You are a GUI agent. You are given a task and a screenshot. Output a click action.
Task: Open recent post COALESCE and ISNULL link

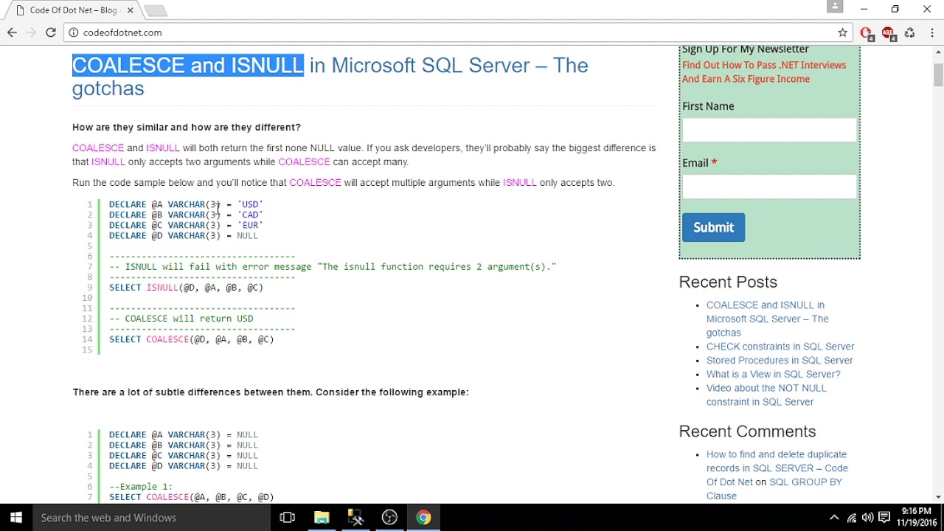(x=767, y=319)
